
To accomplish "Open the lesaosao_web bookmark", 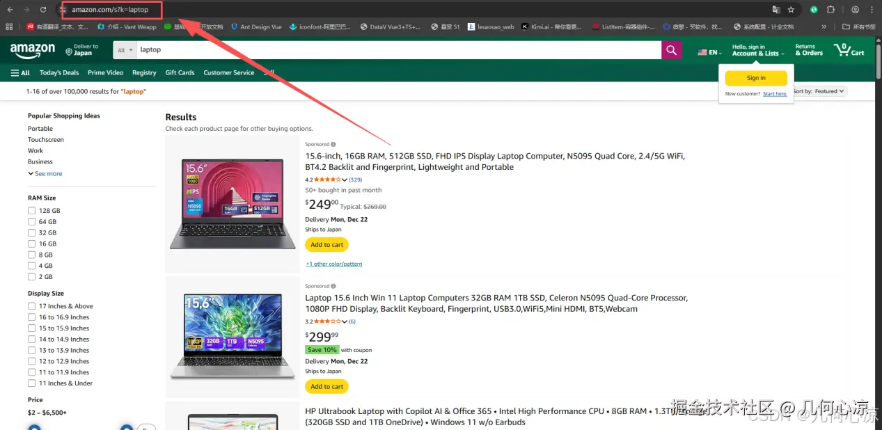I will tap(491, 27).
